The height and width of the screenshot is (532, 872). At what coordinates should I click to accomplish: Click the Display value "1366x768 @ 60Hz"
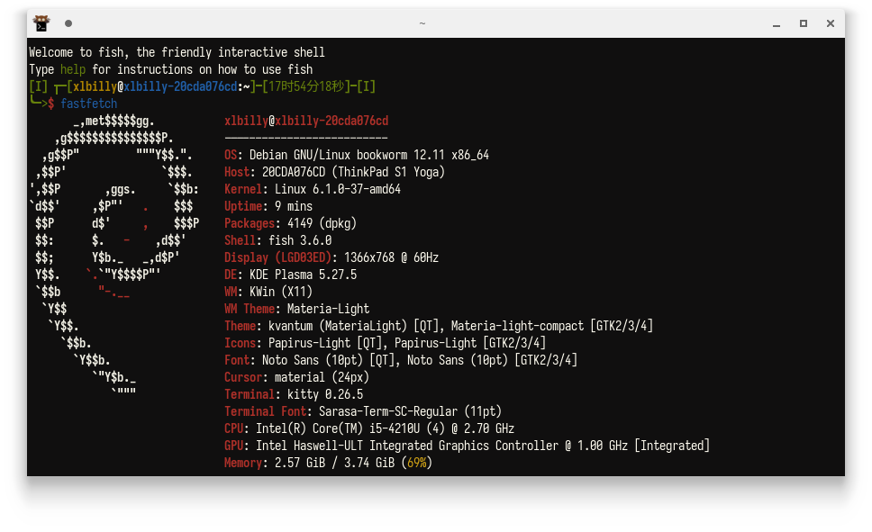[392, 258]
